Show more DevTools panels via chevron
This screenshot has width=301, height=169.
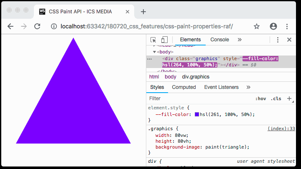click(240, 40)
